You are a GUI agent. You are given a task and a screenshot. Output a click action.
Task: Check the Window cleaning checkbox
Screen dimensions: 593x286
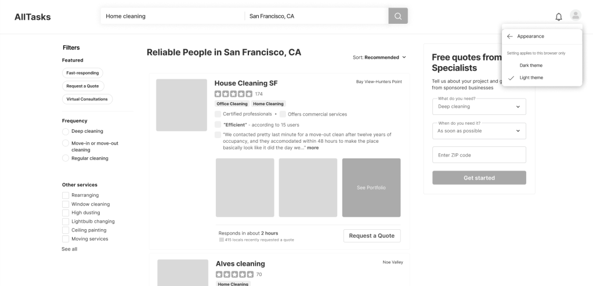66,204
